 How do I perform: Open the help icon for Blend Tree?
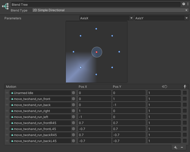tap(184, 4)
